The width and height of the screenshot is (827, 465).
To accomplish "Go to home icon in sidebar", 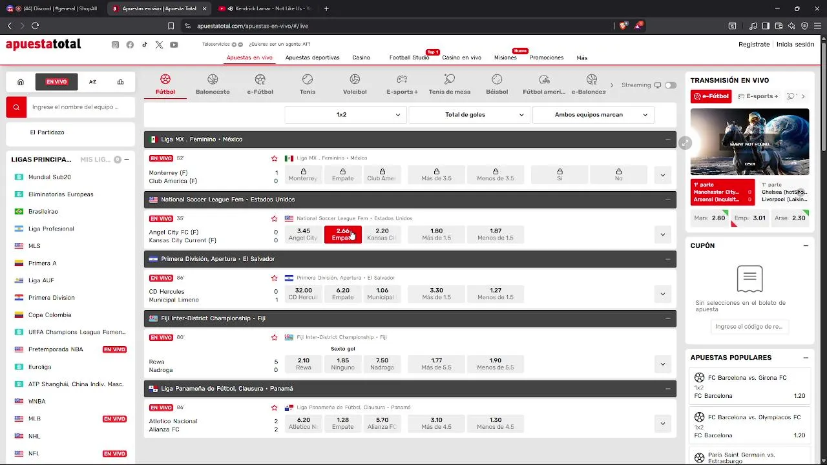I will [21, 82].
